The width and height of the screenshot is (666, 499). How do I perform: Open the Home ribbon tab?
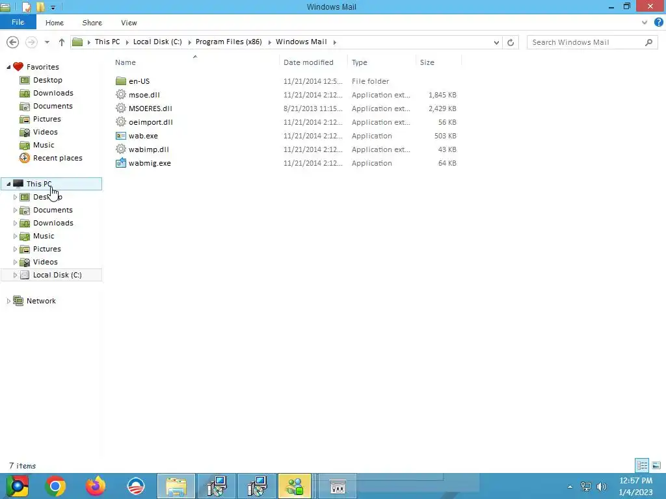pos(55,23)
